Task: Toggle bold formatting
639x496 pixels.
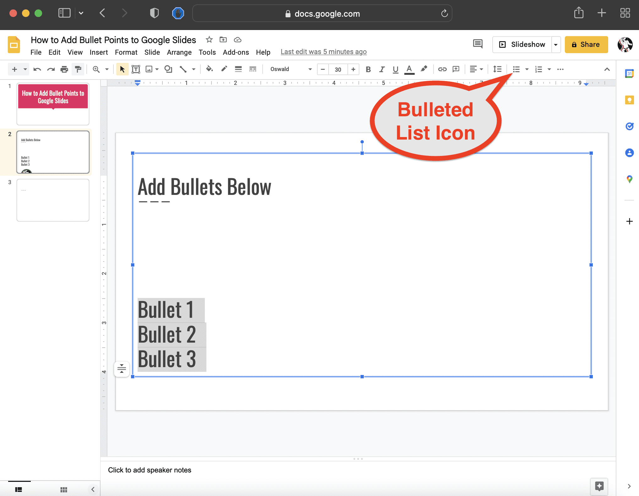Action: (368, 69)
